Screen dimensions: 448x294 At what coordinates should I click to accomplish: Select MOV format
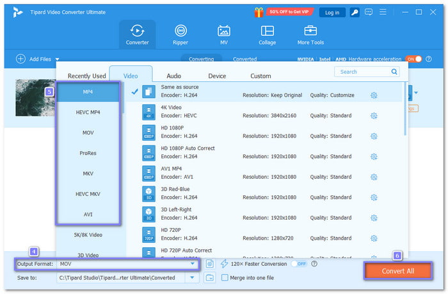88,133
